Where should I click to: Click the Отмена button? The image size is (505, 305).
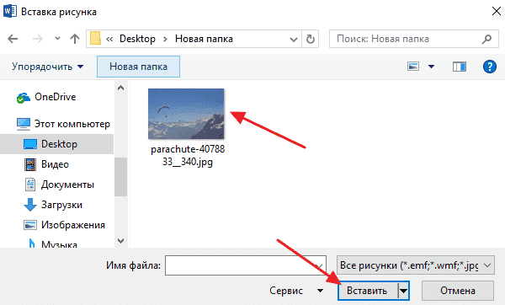458,291
